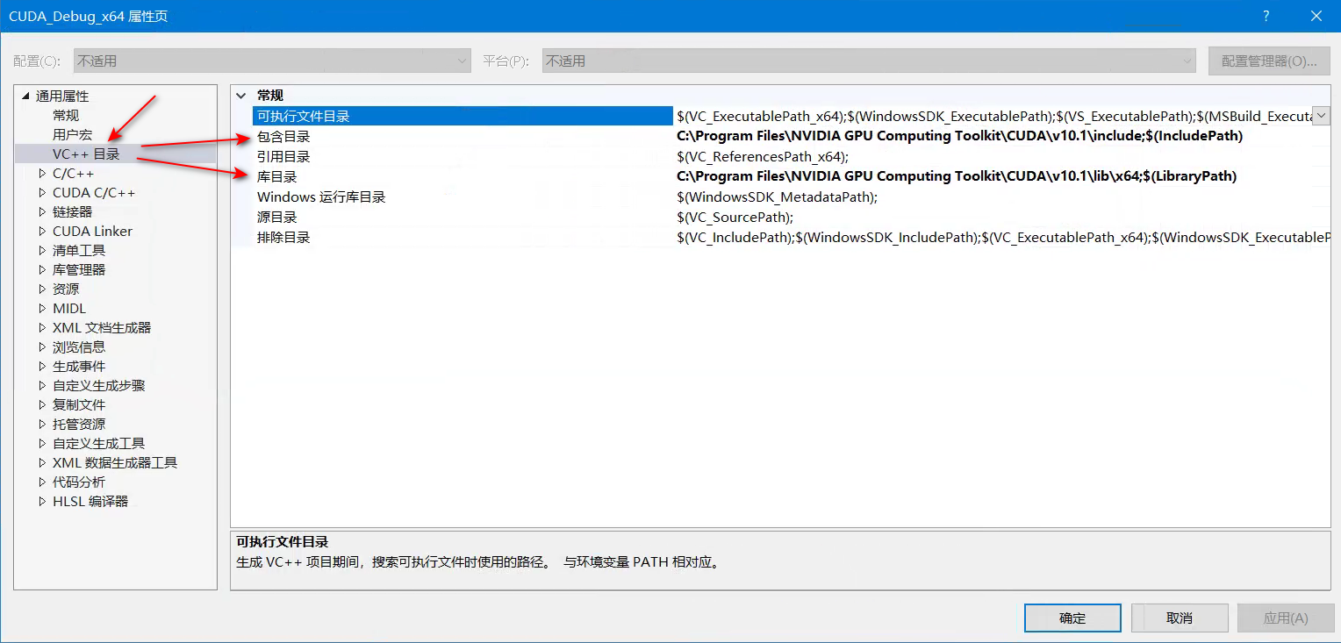Select 用户宏 in the sidebar
This screenshot has width=1341, height=643.
click(68, 133)
